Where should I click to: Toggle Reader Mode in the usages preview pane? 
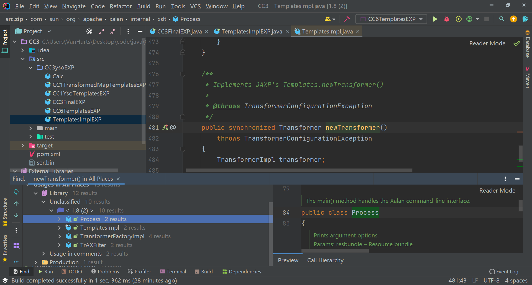tap(497, 190)
